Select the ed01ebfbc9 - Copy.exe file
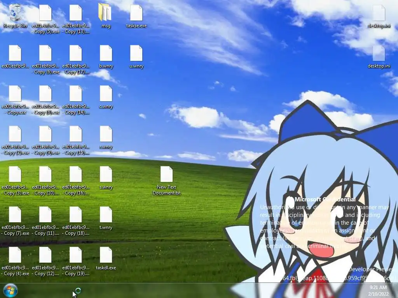398x298 pixels. pos(15,100)
